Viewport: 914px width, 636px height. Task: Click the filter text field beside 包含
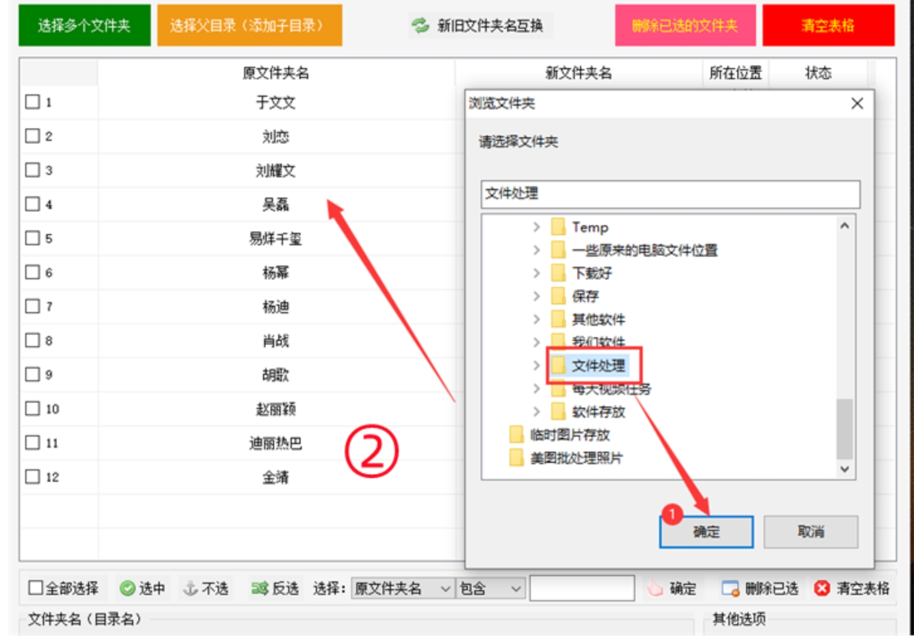click(582, 589)
